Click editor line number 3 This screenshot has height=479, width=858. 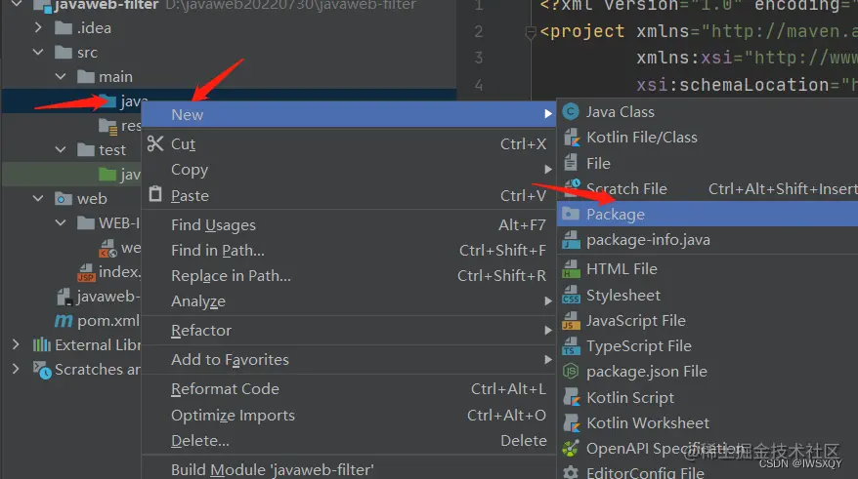(x=479, y=58)
